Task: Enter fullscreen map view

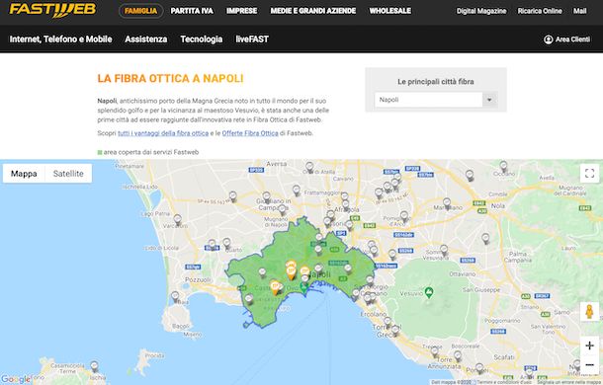Action: [589, 174]
